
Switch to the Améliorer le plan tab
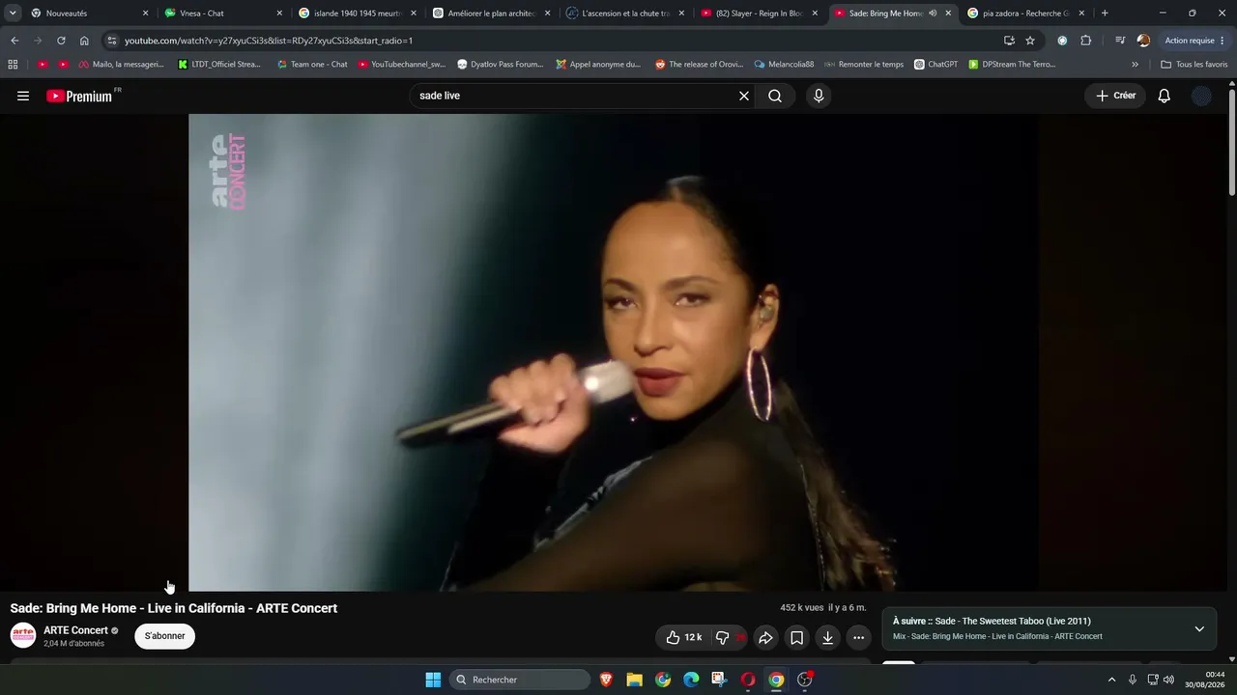point(491,14)
